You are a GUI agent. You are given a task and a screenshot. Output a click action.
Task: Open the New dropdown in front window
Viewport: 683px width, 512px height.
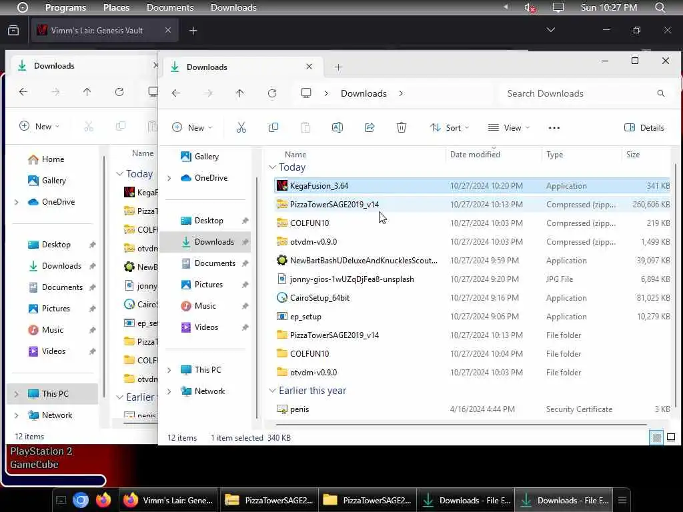(192, 127)
